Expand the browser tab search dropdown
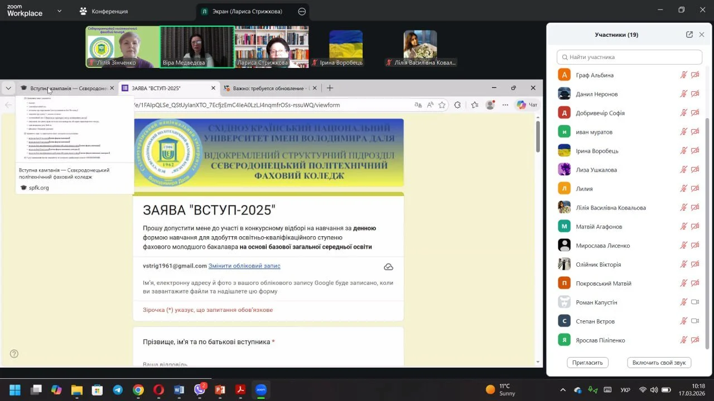The image size is (714, 401). coord(8,88)
